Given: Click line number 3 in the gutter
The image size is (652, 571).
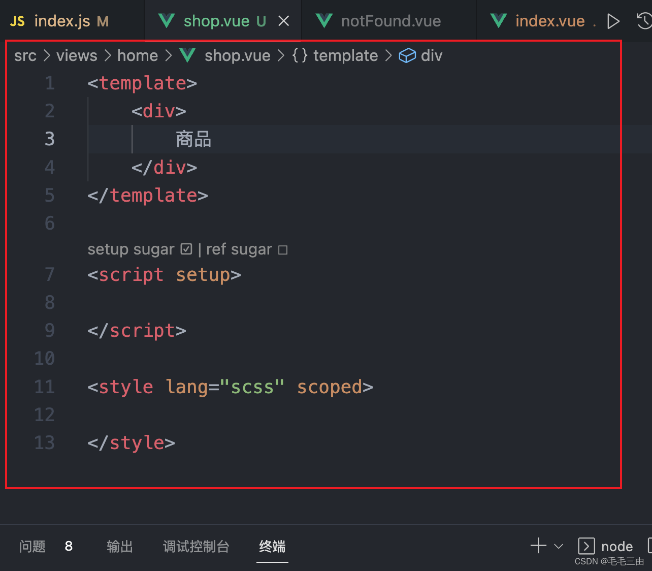Looking at the screenshot, I should pos(49,139).
